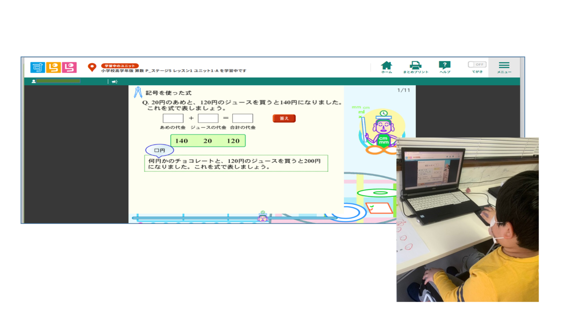Select the ジュースの代金 answer box
Viewport: 574px width, 323px height.
click(x=208, y=118)
